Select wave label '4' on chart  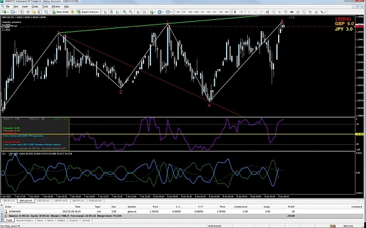pyautogui.click(x=209, y=106)
